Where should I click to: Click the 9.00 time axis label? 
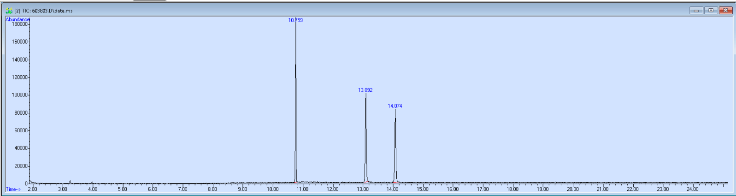242,189
